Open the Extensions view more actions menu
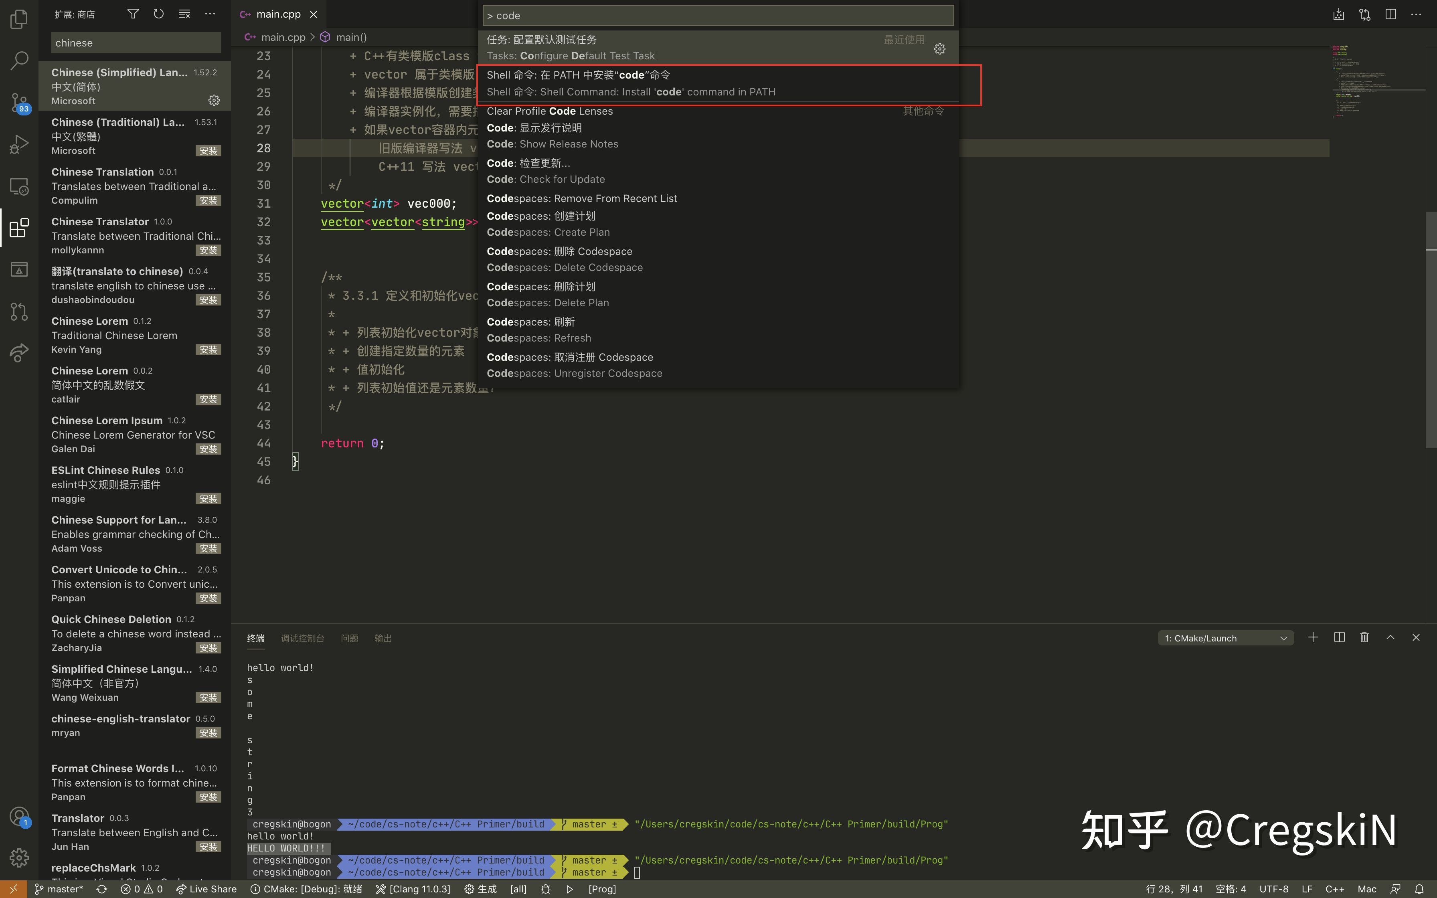This screenshot has width=1437, height=898. pos(210,13)
